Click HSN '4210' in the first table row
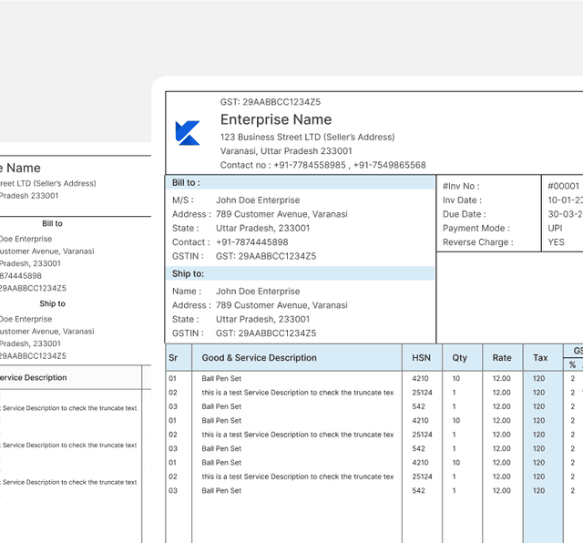The width and height of the screenshot is (583, 543). [420, 378]
